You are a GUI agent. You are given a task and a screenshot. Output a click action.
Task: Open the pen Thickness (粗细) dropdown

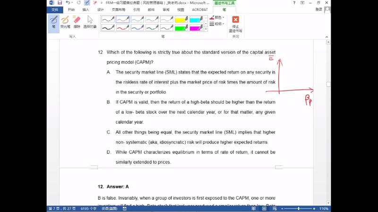point(217,24)
